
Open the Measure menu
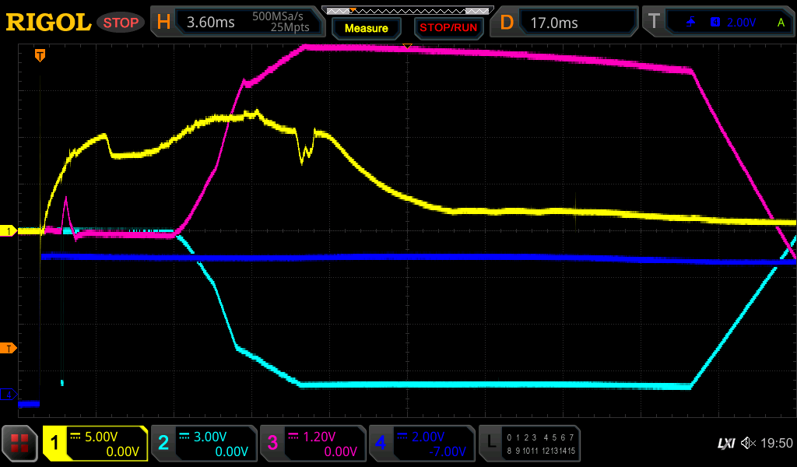366,28
